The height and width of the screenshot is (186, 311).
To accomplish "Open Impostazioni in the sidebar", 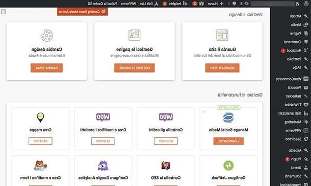I will [294, 184].
